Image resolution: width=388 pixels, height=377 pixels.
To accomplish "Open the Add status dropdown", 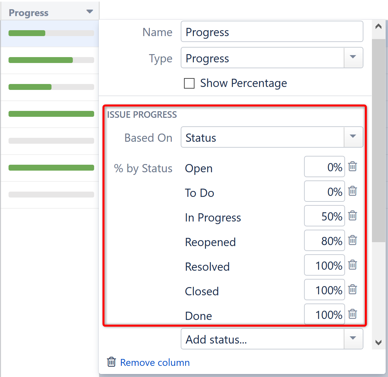I will (x=353, y=339).
